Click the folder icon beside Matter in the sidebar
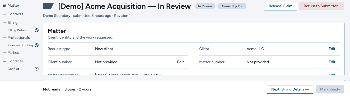Viewport: 350px width, 98px height. (x=5, y=5)
